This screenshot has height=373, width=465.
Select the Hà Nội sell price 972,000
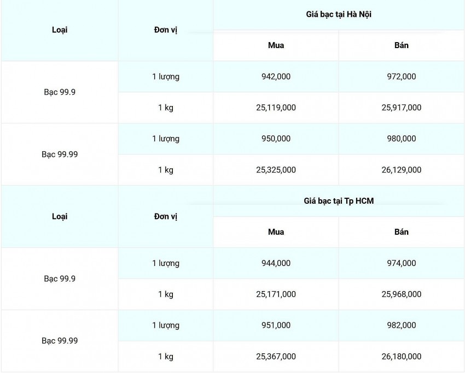click(x=401, y=76)
